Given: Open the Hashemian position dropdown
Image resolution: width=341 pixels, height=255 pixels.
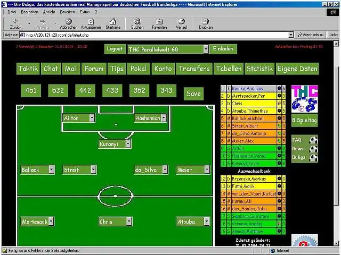Looking at the screenshot, I should click(x=164, y=118).
